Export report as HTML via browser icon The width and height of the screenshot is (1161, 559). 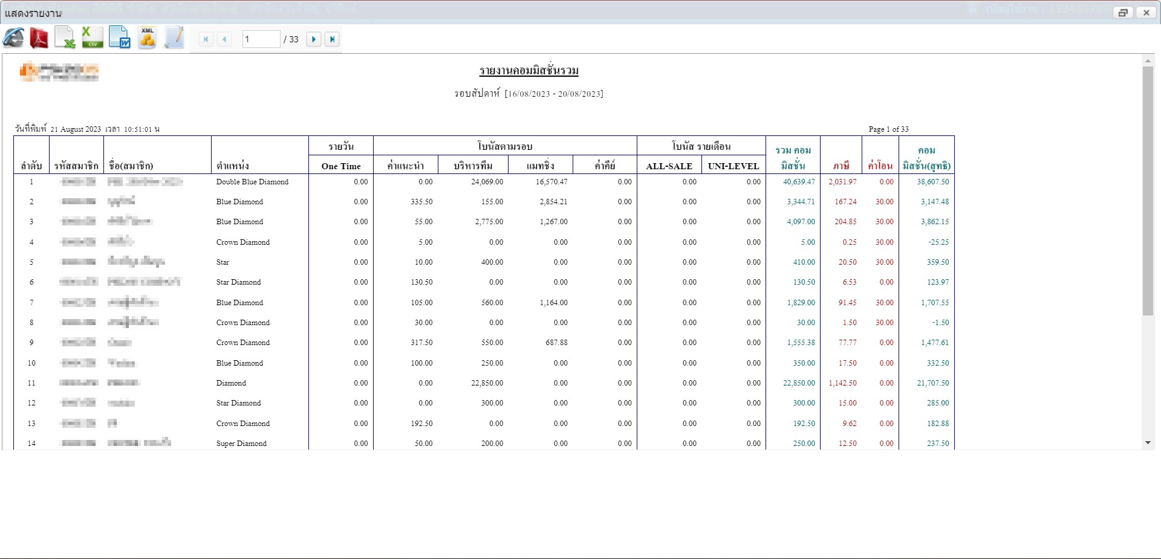tap(13, 39)
